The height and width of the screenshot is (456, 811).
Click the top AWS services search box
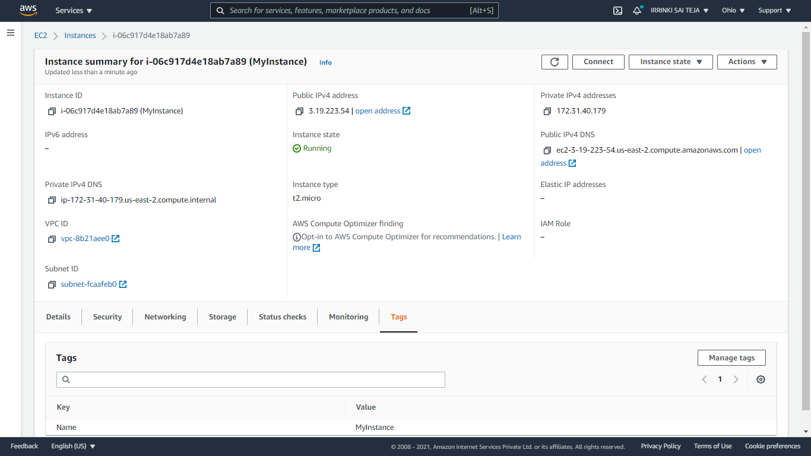354,11
